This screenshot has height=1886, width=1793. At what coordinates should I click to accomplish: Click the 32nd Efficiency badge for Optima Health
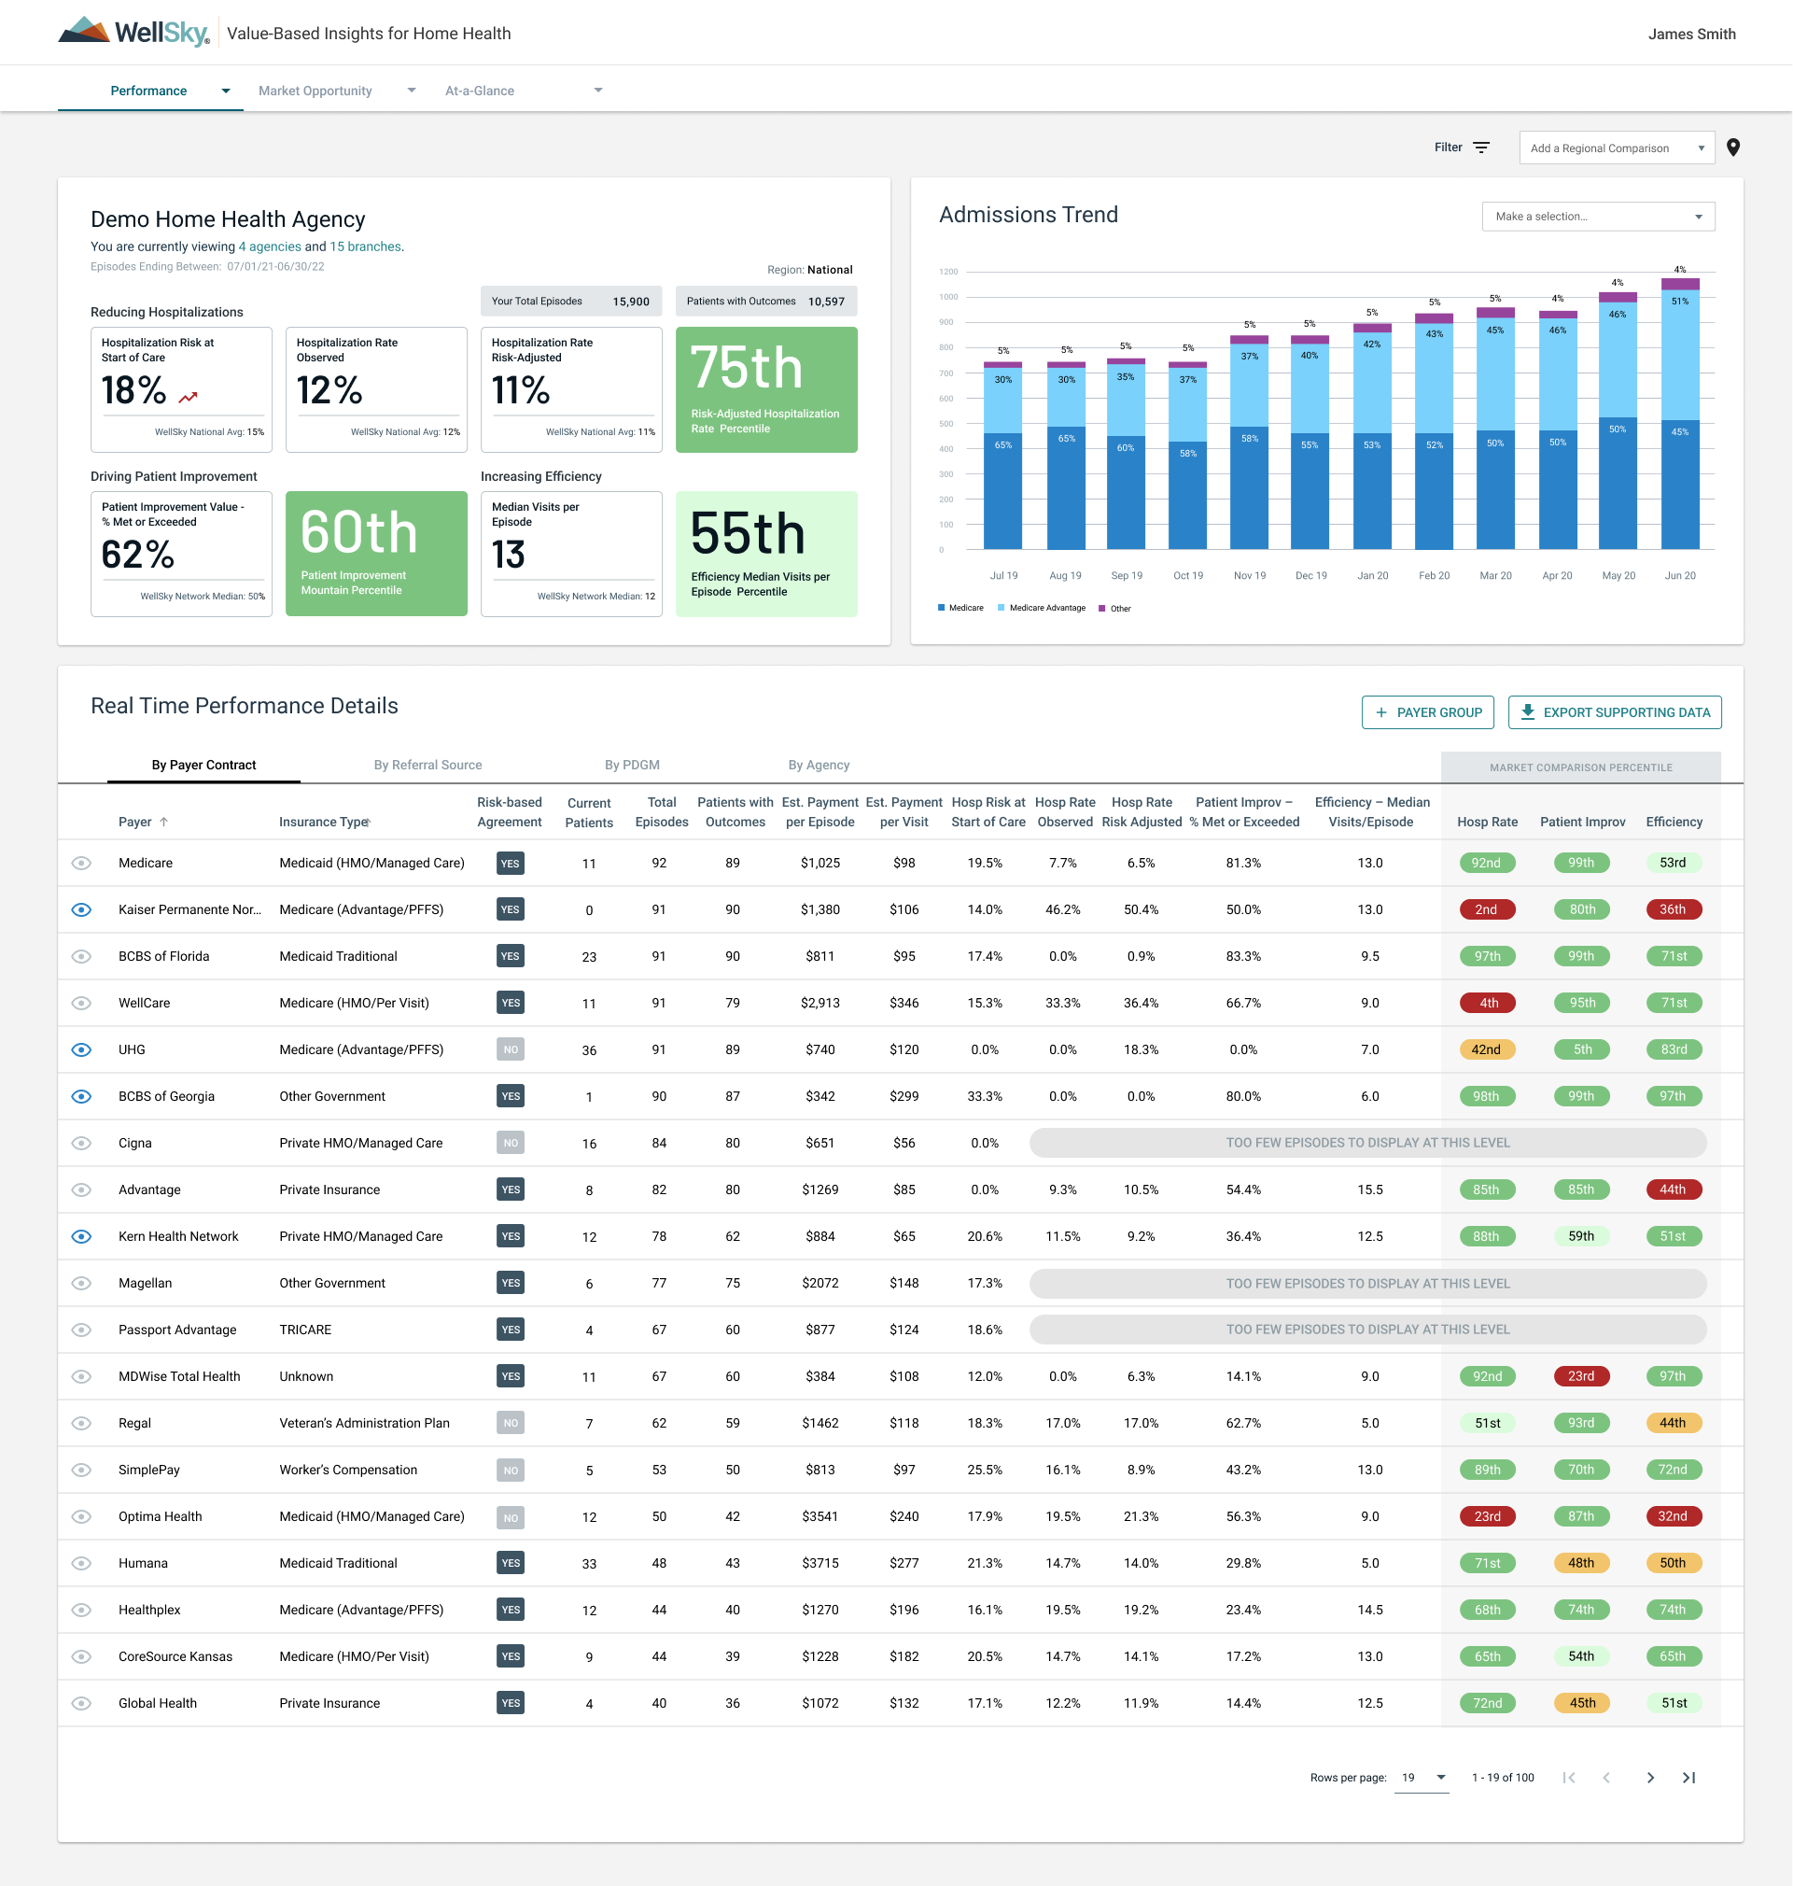point(1673,1516)
